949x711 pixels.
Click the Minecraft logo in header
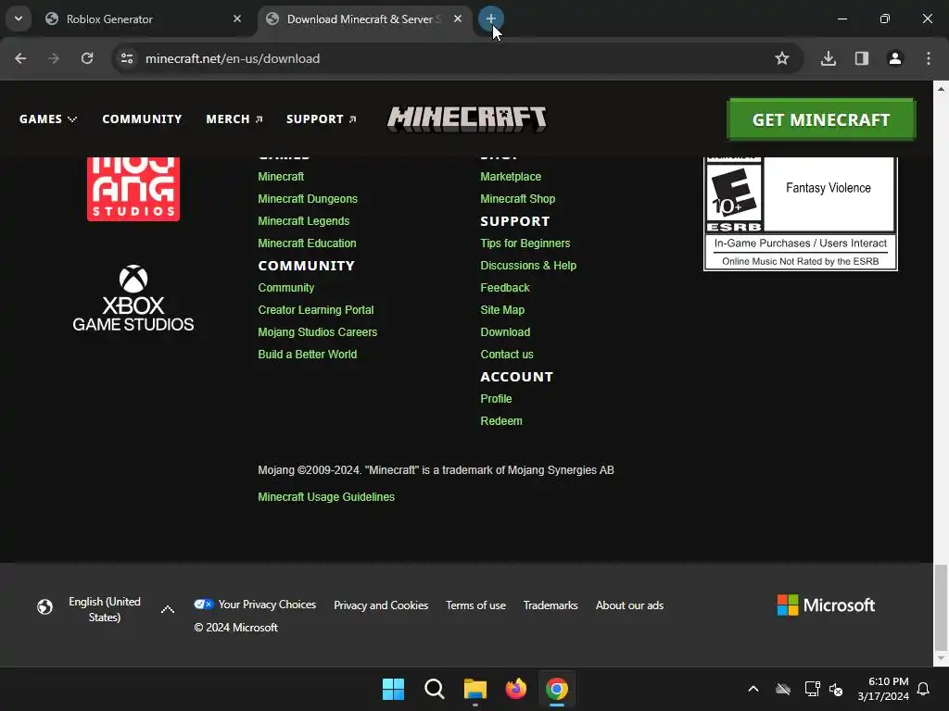[467, 119]
